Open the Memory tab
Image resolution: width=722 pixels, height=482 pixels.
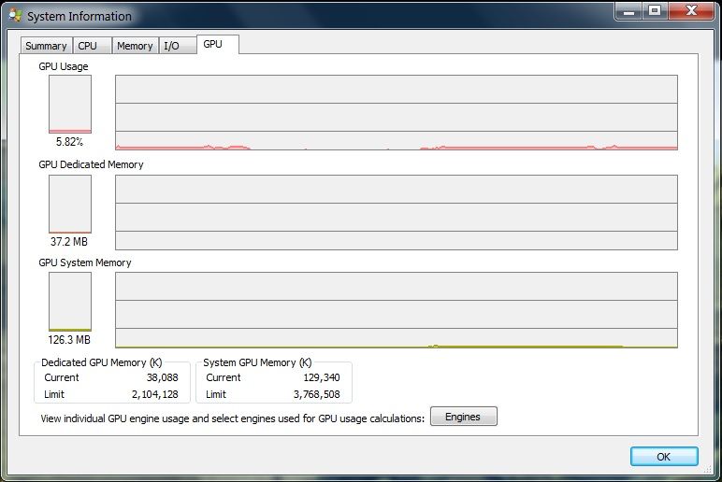click(x=135, y=46)
